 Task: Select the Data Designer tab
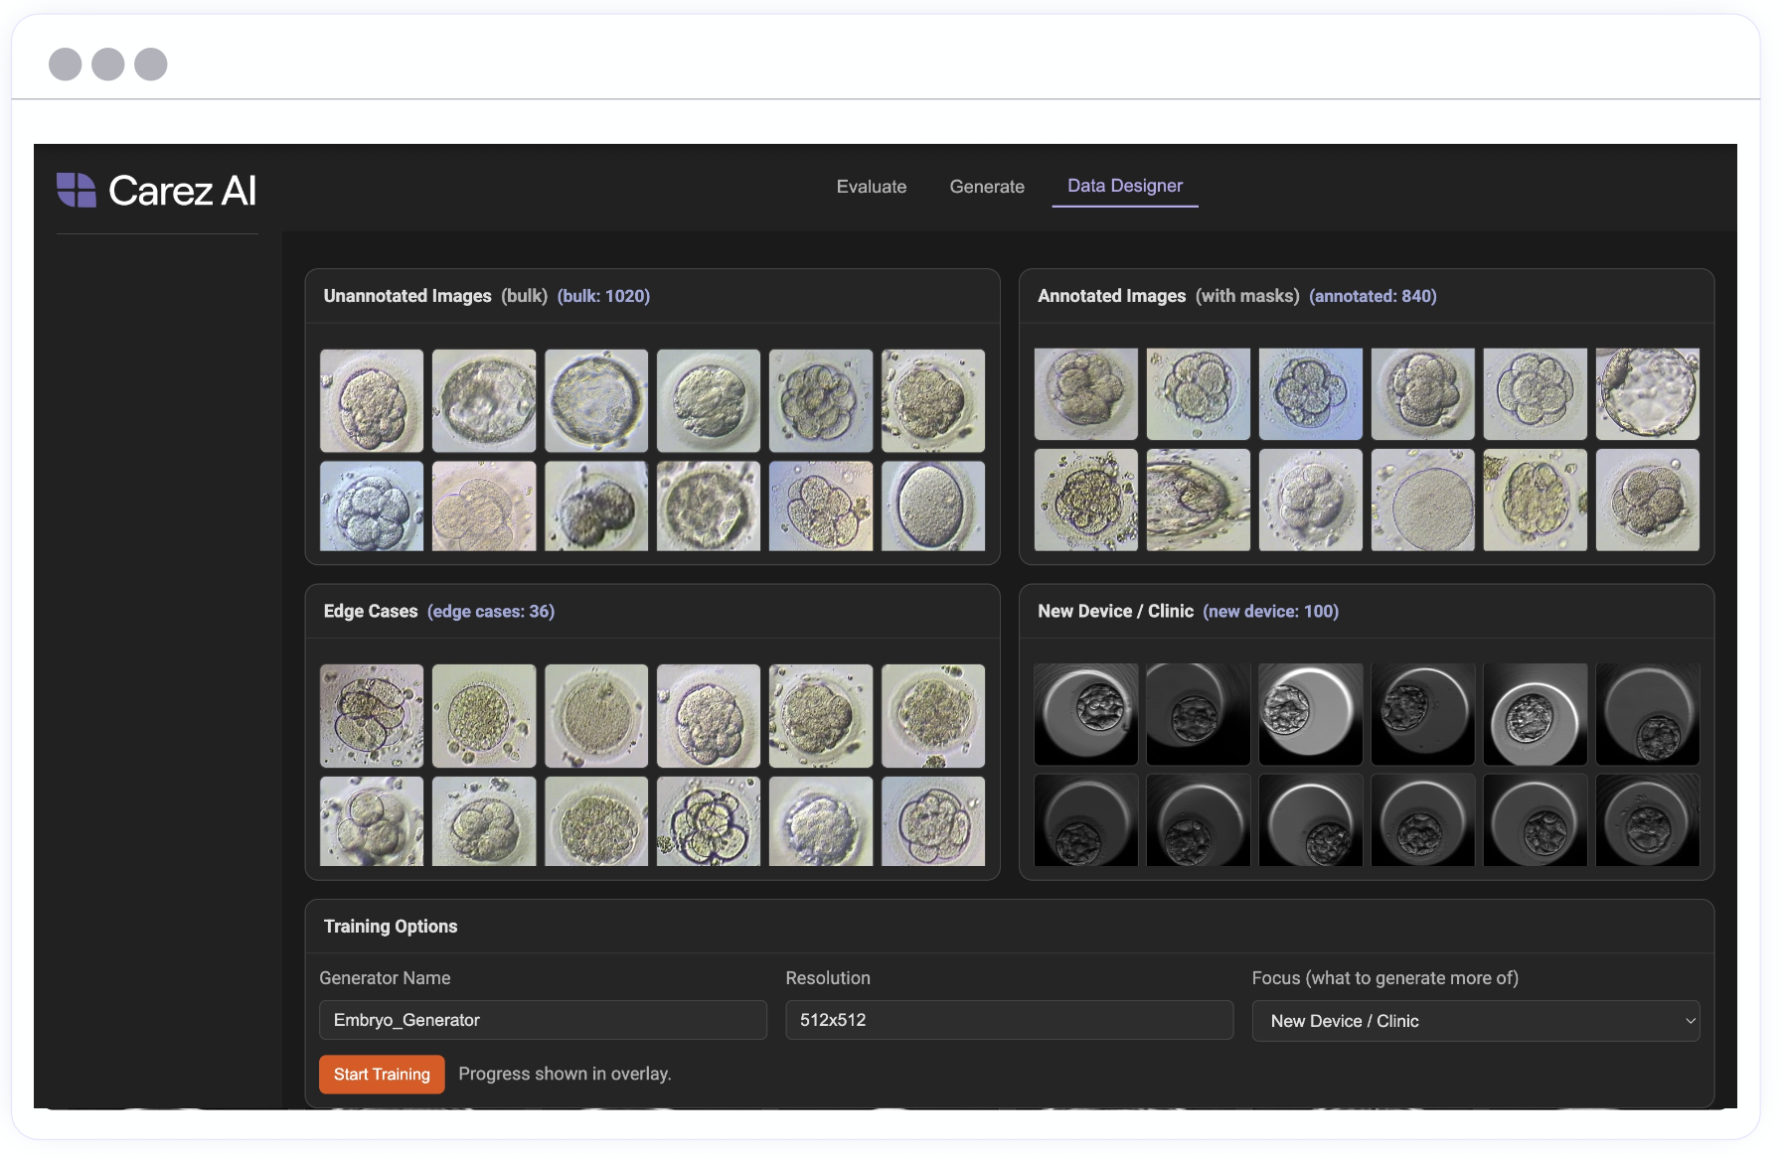[1124, 186]
